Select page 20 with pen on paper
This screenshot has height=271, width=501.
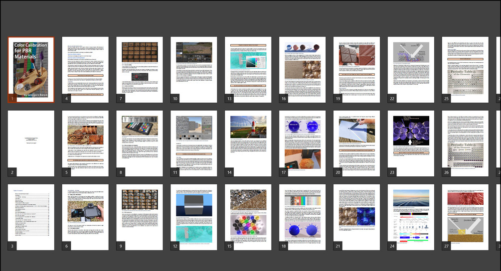pos(356,143)
